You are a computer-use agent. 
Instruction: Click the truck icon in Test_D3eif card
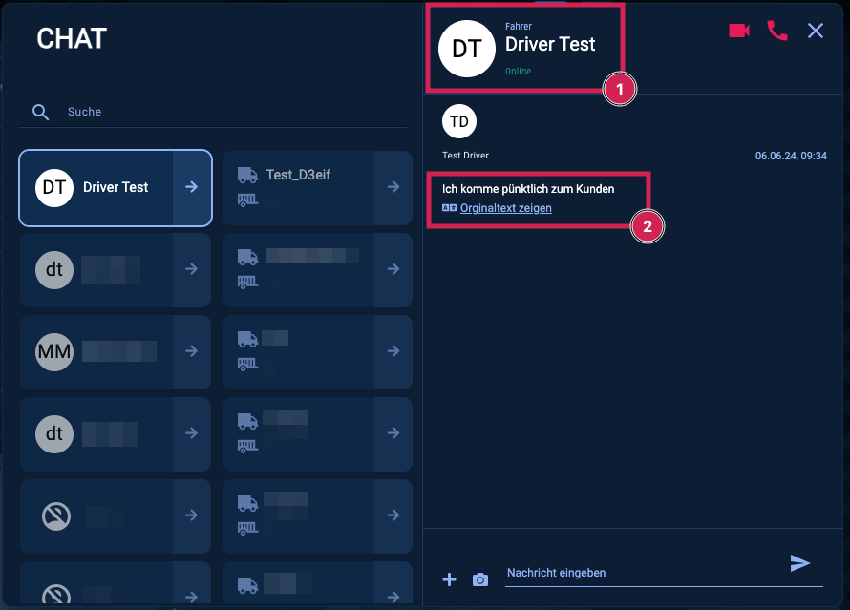(247, 175)
